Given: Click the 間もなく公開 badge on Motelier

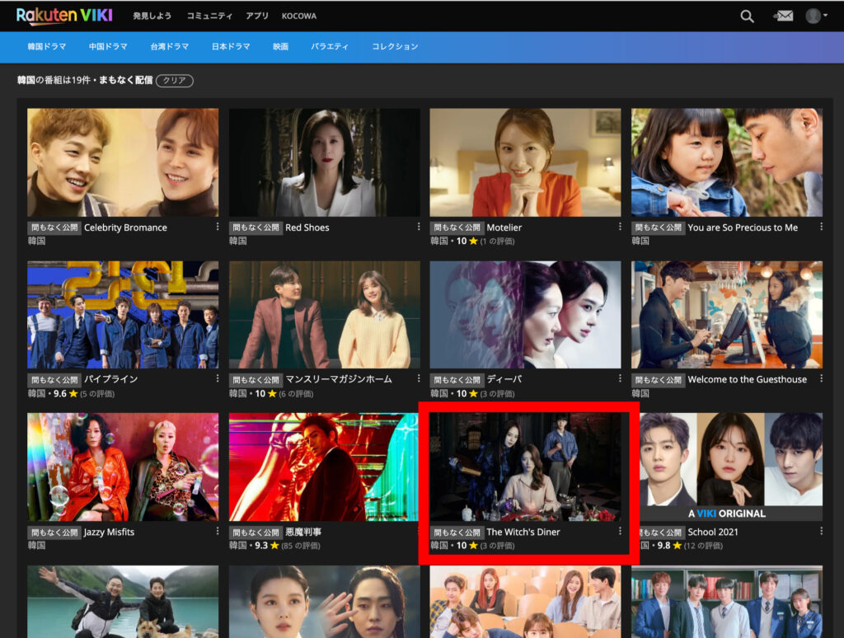Looking at the screenshot, I should [x=457, y=228].
